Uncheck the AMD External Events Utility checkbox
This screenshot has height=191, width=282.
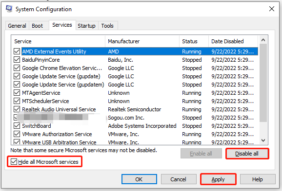coord(17,52)
